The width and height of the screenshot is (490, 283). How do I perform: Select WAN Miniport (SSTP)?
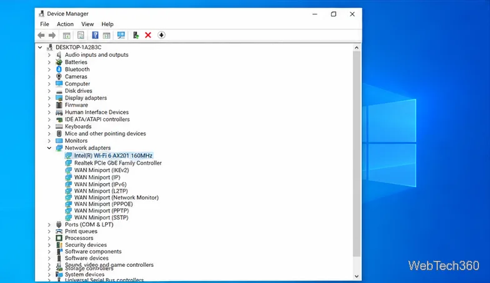click(101, 218)
